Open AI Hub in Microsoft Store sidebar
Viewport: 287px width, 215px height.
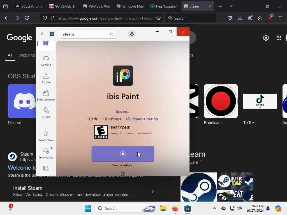coord(46,113)
